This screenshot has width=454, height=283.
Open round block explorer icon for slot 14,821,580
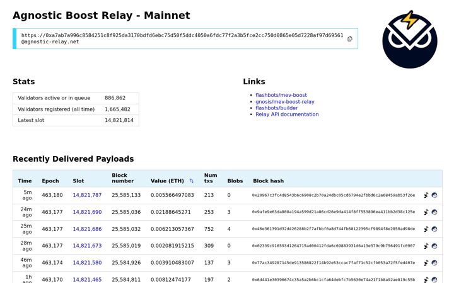[434, 263]
